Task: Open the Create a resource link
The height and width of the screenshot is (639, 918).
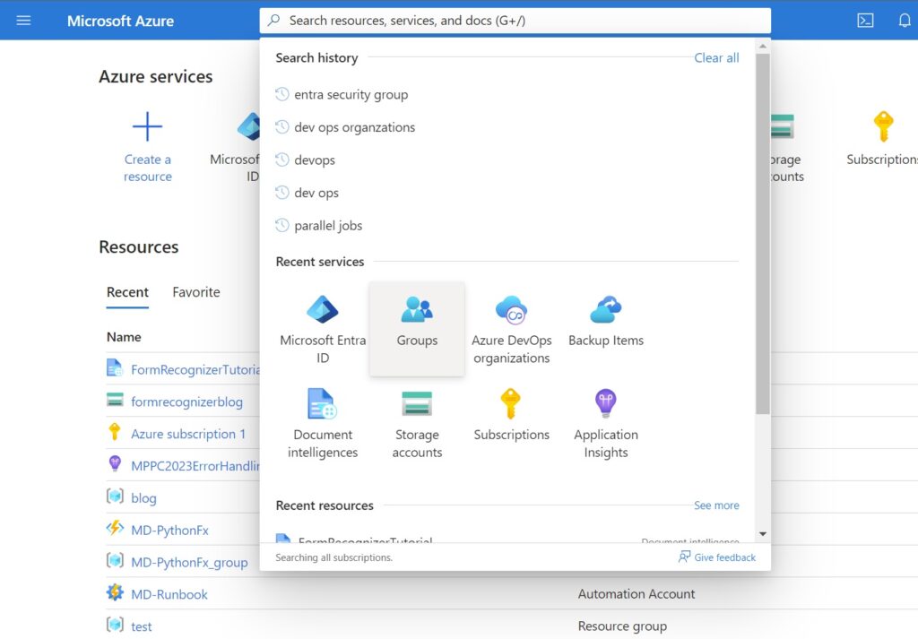Action: click(148, 168)
